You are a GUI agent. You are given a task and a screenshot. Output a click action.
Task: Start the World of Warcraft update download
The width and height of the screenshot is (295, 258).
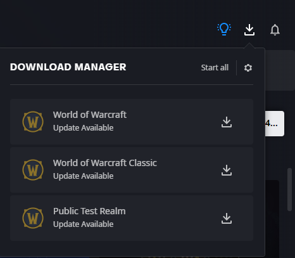[x=227, y=122]
